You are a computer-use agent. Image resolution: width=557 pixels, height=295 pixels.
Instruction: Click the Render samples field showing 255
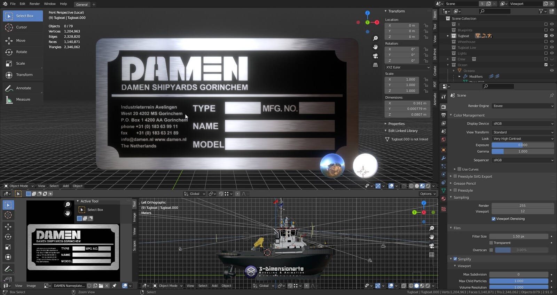pos(523,206)
